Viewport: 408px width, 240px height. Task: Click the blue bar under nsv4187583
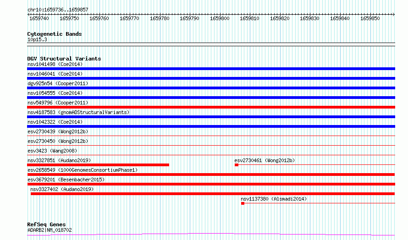[211, 117]
